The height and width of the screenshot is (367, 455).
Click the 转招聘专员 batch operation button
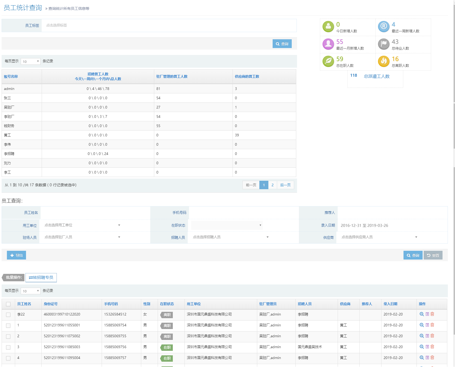[x=41, y=278]
